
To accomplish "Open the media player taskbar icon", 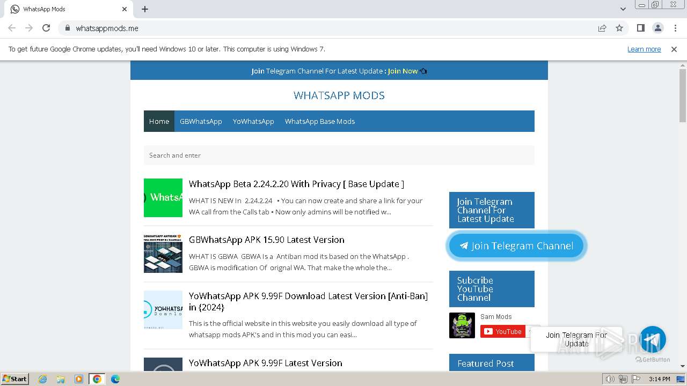I will coord(79,379).
